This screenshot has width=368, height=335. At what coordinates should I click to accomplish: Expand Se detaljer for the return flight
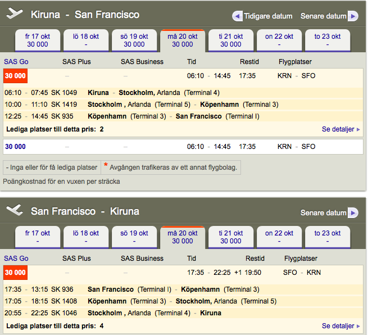pyautogui.click(x=340, y=326)
